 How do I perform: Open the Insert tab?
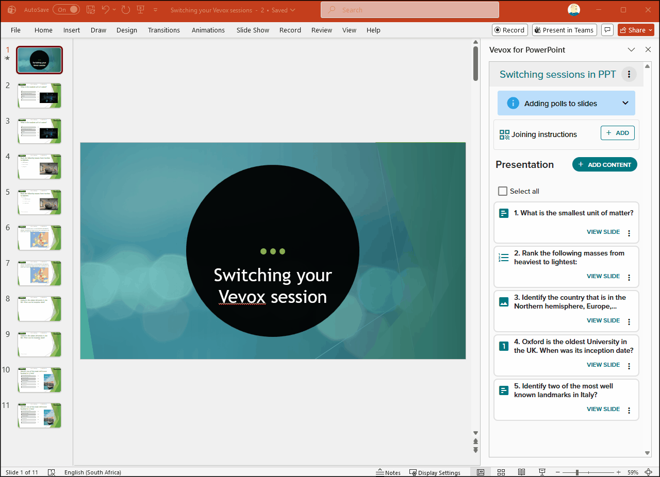click(x=72, y=30)
